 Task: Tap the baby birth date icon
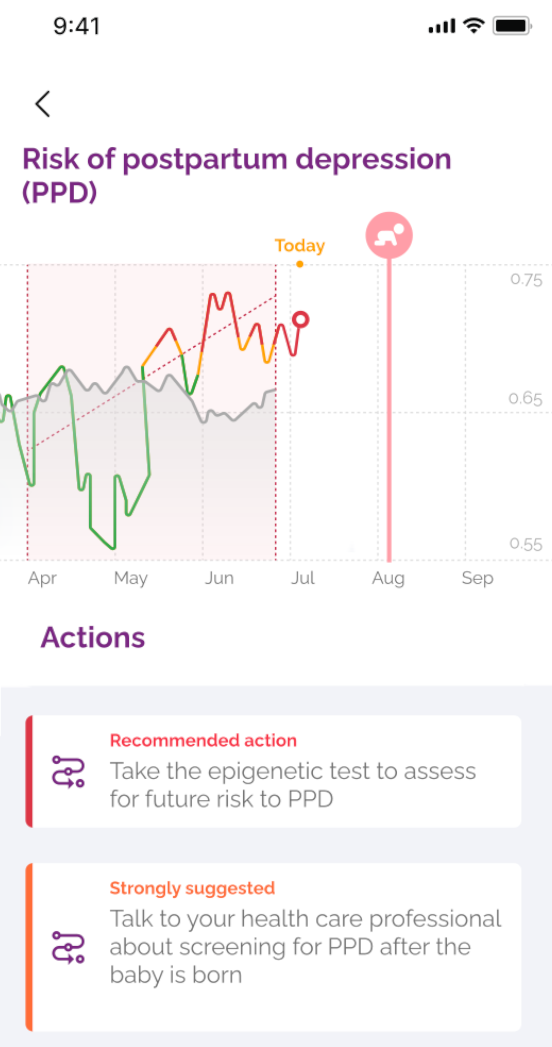[x=389, y=235]
